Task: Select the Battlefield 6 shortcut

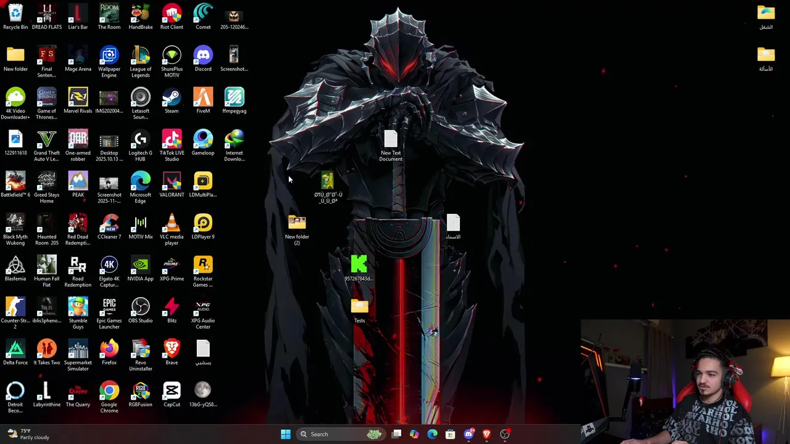Action: [15, 184]
